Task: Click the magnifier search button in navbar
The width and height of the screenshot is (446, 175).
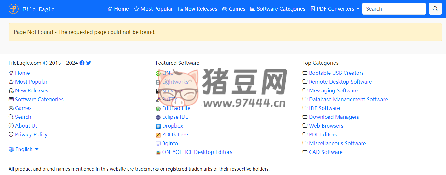Action: [x=435, y=9]
